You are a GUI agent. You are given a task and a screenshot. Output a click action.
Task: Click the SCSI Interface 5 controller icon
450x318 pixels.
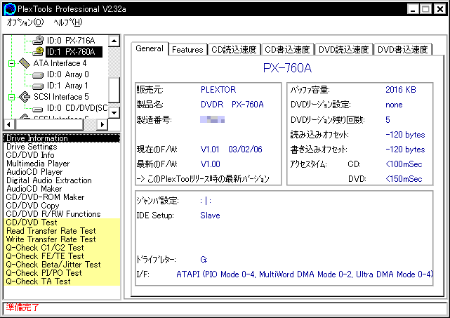point(25,97)
